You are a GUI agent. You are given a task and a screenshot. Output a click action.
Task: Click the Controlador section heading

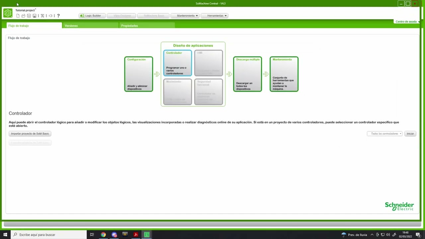point(20,113)
